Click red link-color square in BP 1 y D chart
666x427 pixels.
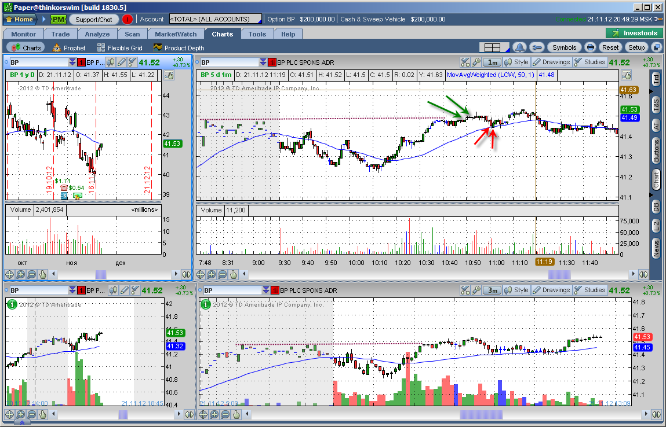tap(82, 62)
